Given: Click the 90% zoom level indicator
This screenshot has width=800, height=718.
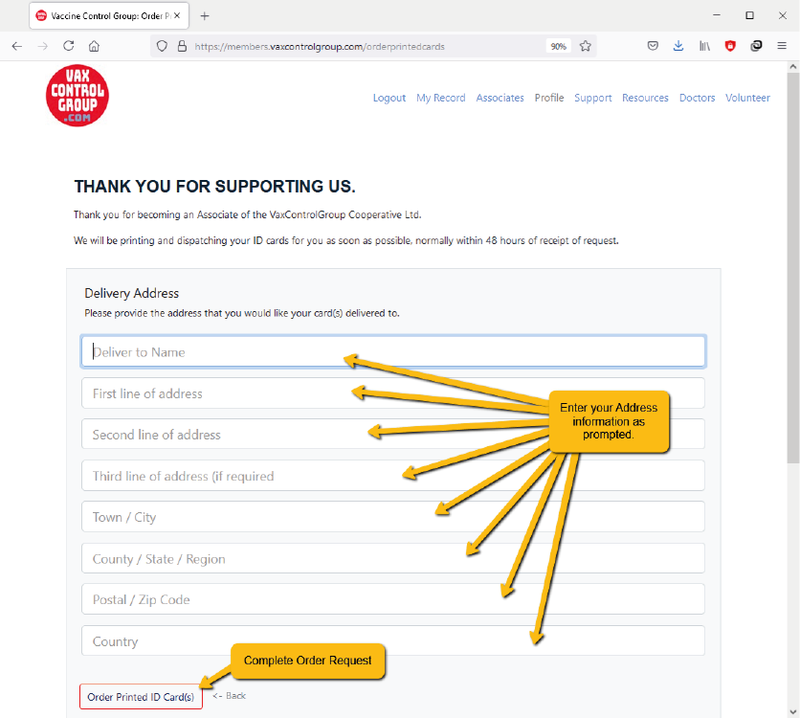Looking at the screenshot, I should (x=558, y=46).
